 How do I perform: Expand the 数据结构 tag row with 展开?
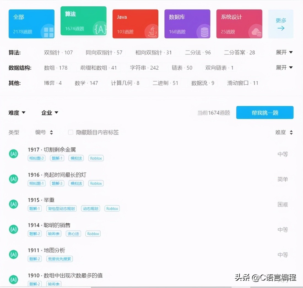pos(284,68)
